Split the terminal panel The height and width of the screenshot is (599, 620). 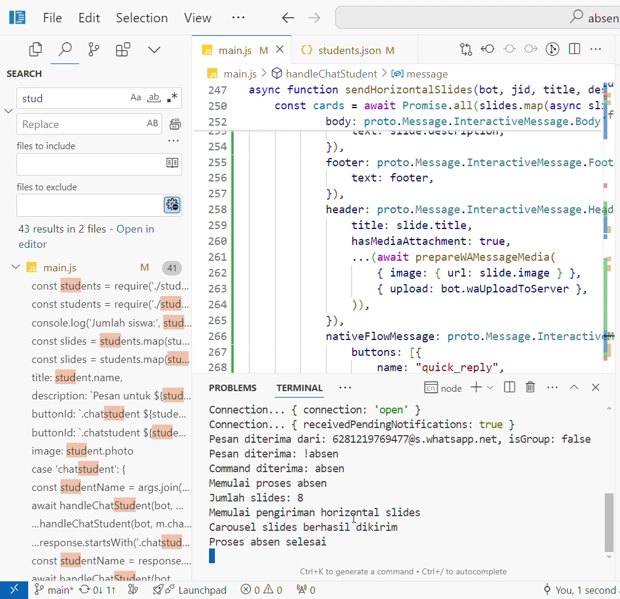pyautogui.click(x=510, y=387)
